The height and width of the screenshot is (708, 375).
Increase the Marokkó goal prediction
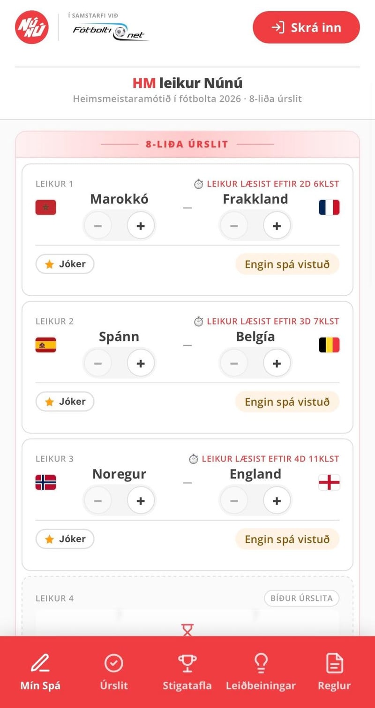[x=141, y=226]
